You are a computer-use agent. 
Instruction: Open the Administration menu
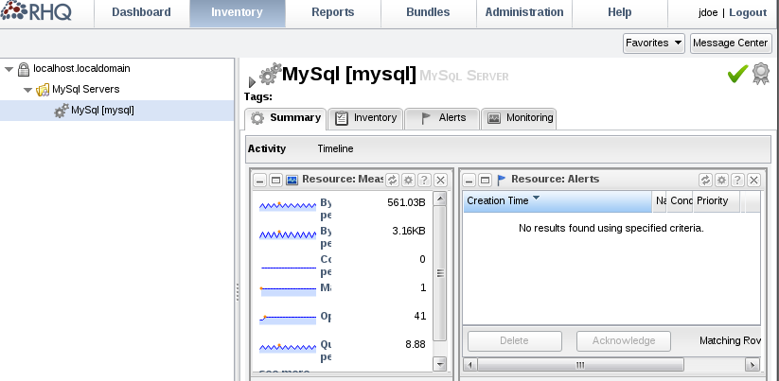click(524, 12)
